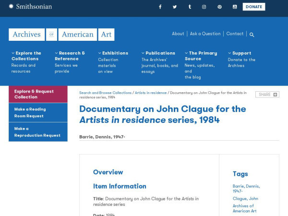Screen dimensions: 288x216
Task: Select Explore & Request Collection sidebar item
Action: pyautogui.click(x=38, y=94)
